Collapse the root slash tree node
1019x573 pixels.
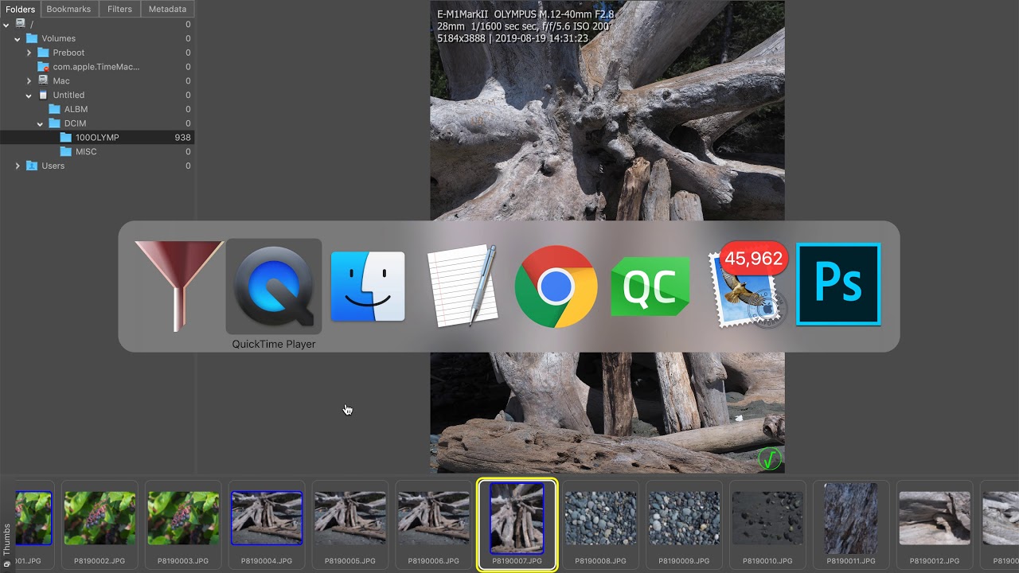[6, 25]
